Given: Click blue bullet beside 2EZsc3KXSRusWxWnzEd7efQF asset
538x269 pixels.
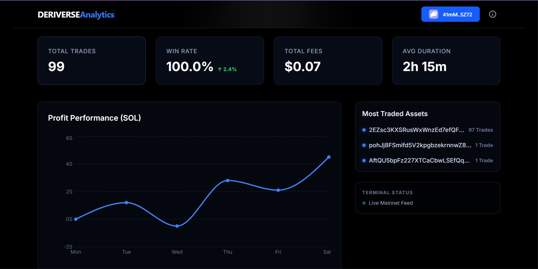Looking at the screenshot, I should 364,130.
